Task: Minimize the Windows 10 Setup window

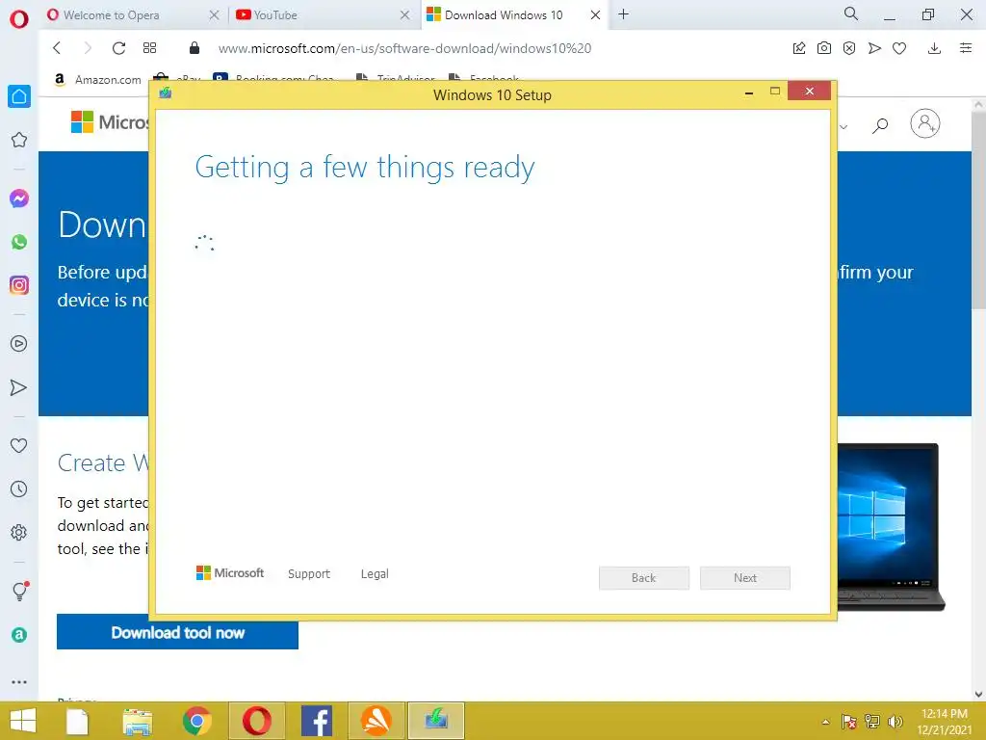Action: [748, 92]
